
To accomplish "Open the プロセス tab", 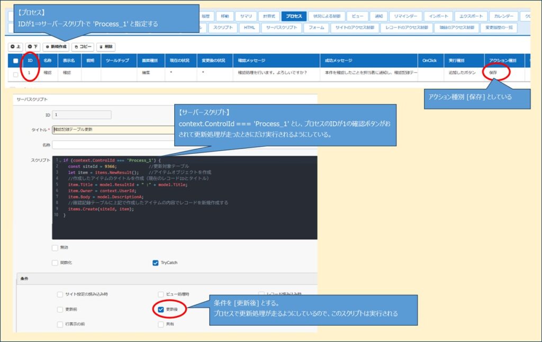I will click(294, 16).
